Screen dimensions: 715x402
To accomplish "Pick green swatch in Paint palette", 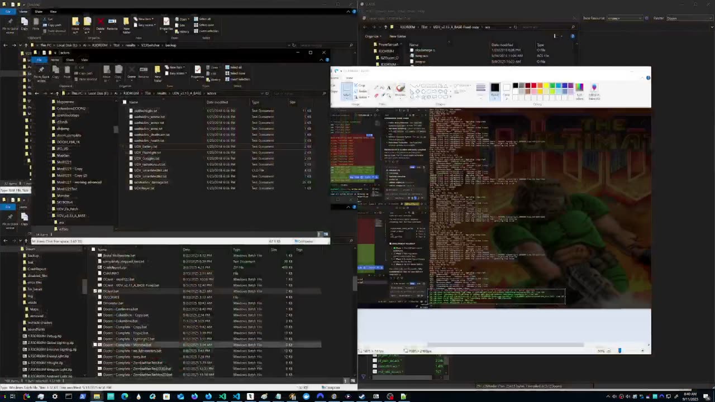I will (552, 85).
